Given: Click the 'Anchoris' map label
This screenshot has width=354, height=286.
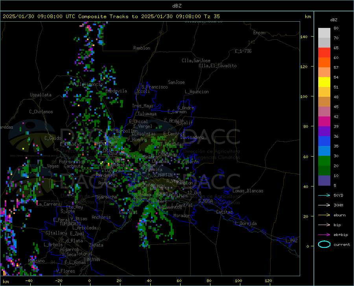Looking at the screenshot, I should pos(101,217).
